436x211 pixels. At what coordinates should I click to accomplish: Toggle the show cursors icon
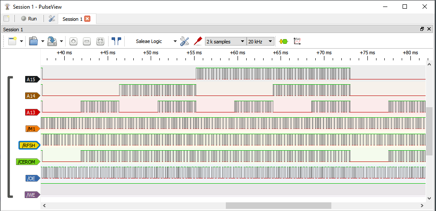click(116, 41)
